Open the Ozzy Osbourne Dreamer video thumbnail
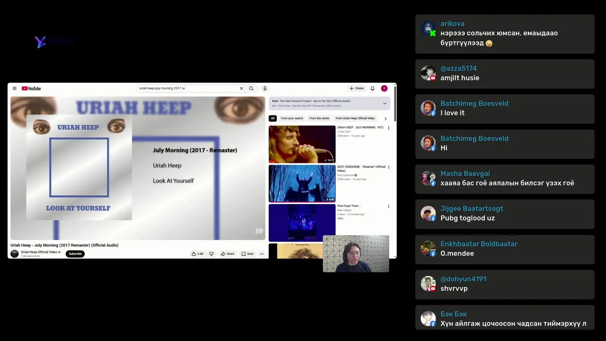606x341 pixels. (x=302, y=183)
